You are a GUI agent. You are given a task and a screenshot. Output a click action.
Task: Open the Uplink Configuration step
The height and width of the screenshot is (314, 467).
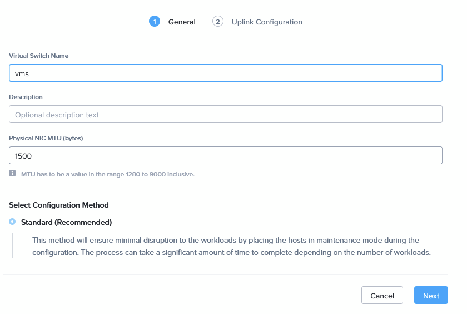(x=267, y=22)
